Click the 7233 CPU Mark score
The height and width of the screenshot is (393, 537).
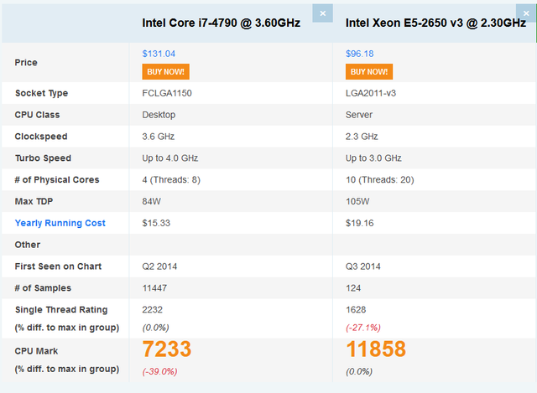click(167, 349)
